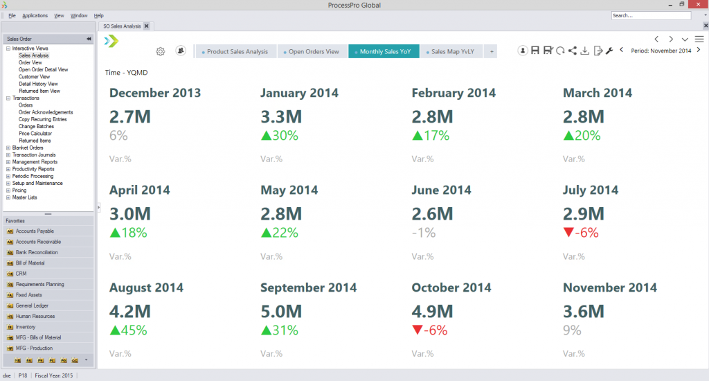Viewport: 709px width, 381px height.
Task: Go to the previous period arrow
Action: pyautogui.click(x=621, y=51)
